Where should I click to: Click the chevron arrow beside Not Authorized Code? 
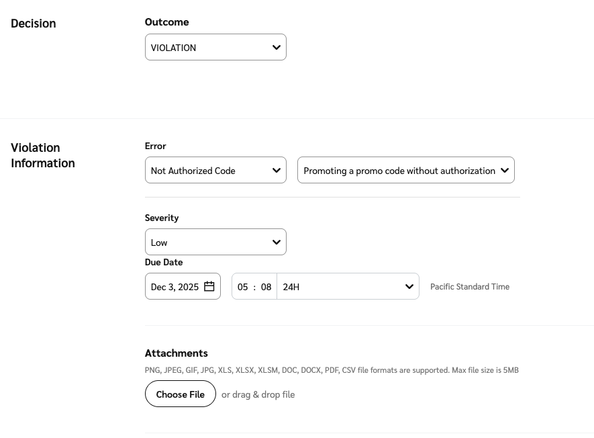click(277, 171)
